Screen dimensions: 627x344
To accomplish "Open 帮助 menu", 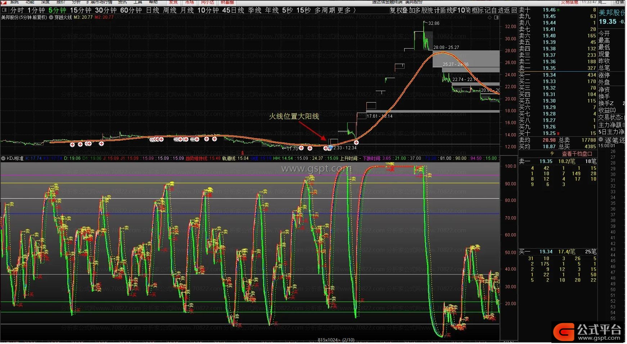I will click(153, 2).
